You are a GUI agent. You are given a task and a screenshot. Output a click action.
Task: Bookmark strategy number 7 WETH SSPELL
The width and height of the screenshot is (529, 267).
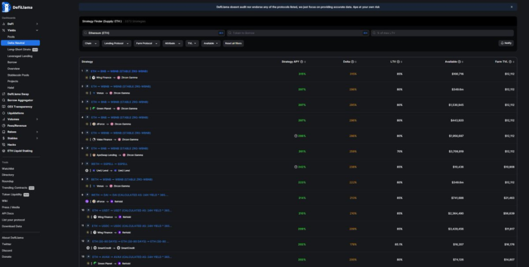pyautogui.click(x=87, y=163)
